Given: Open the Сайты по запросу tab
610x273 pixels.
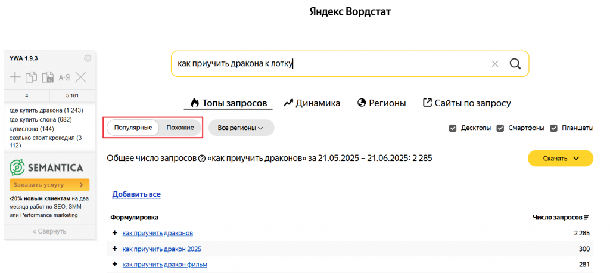Looking at the screenshot, I should 467,103.
